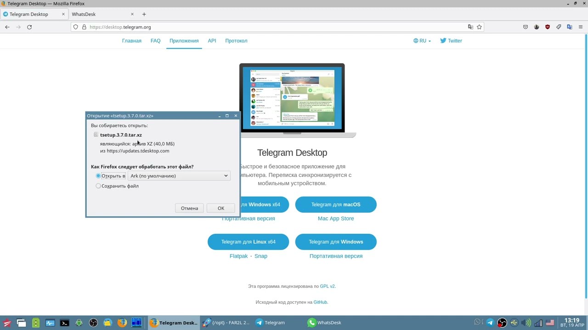588x330 pixels.
Task: Open the clock showing 13:19
Action: (x=572, y=323)
